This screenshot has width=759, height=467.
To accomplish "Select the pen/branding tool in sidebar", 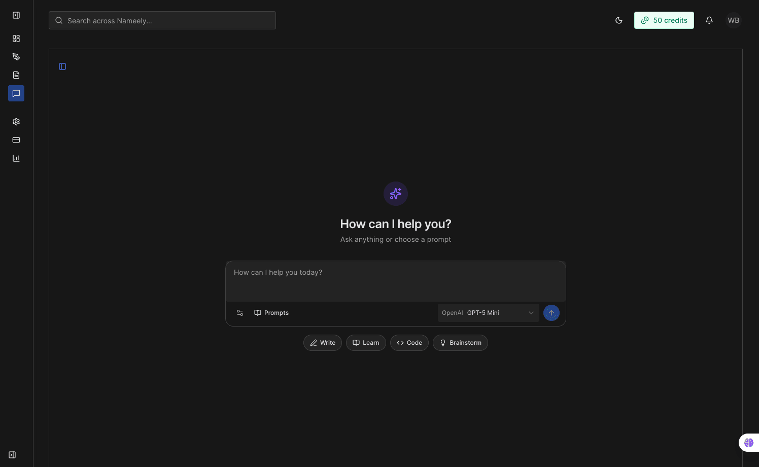I will pyautogui.click(x=16, y=57).
